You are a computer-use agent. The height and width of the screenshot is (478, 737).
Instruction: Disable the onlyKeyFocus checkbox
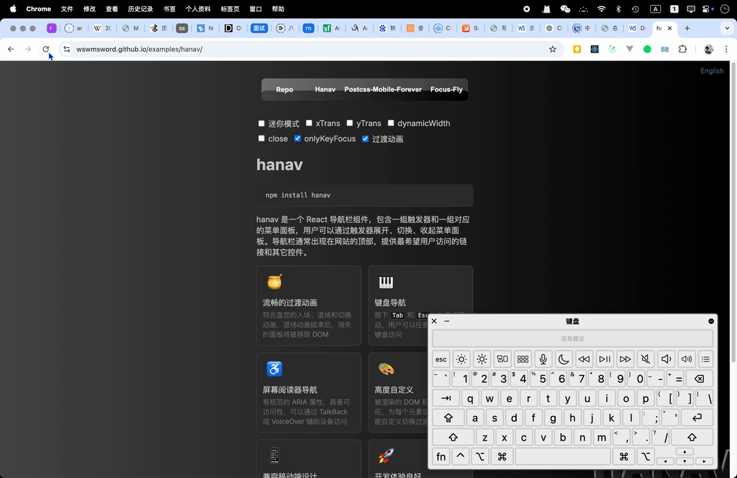click(x=298, y=138)
